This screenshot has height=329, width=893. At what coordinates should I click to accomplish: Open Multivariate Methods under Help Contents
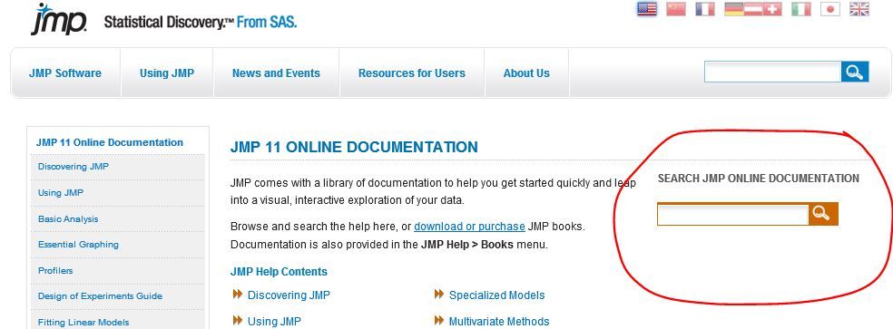tap(499, 321)
